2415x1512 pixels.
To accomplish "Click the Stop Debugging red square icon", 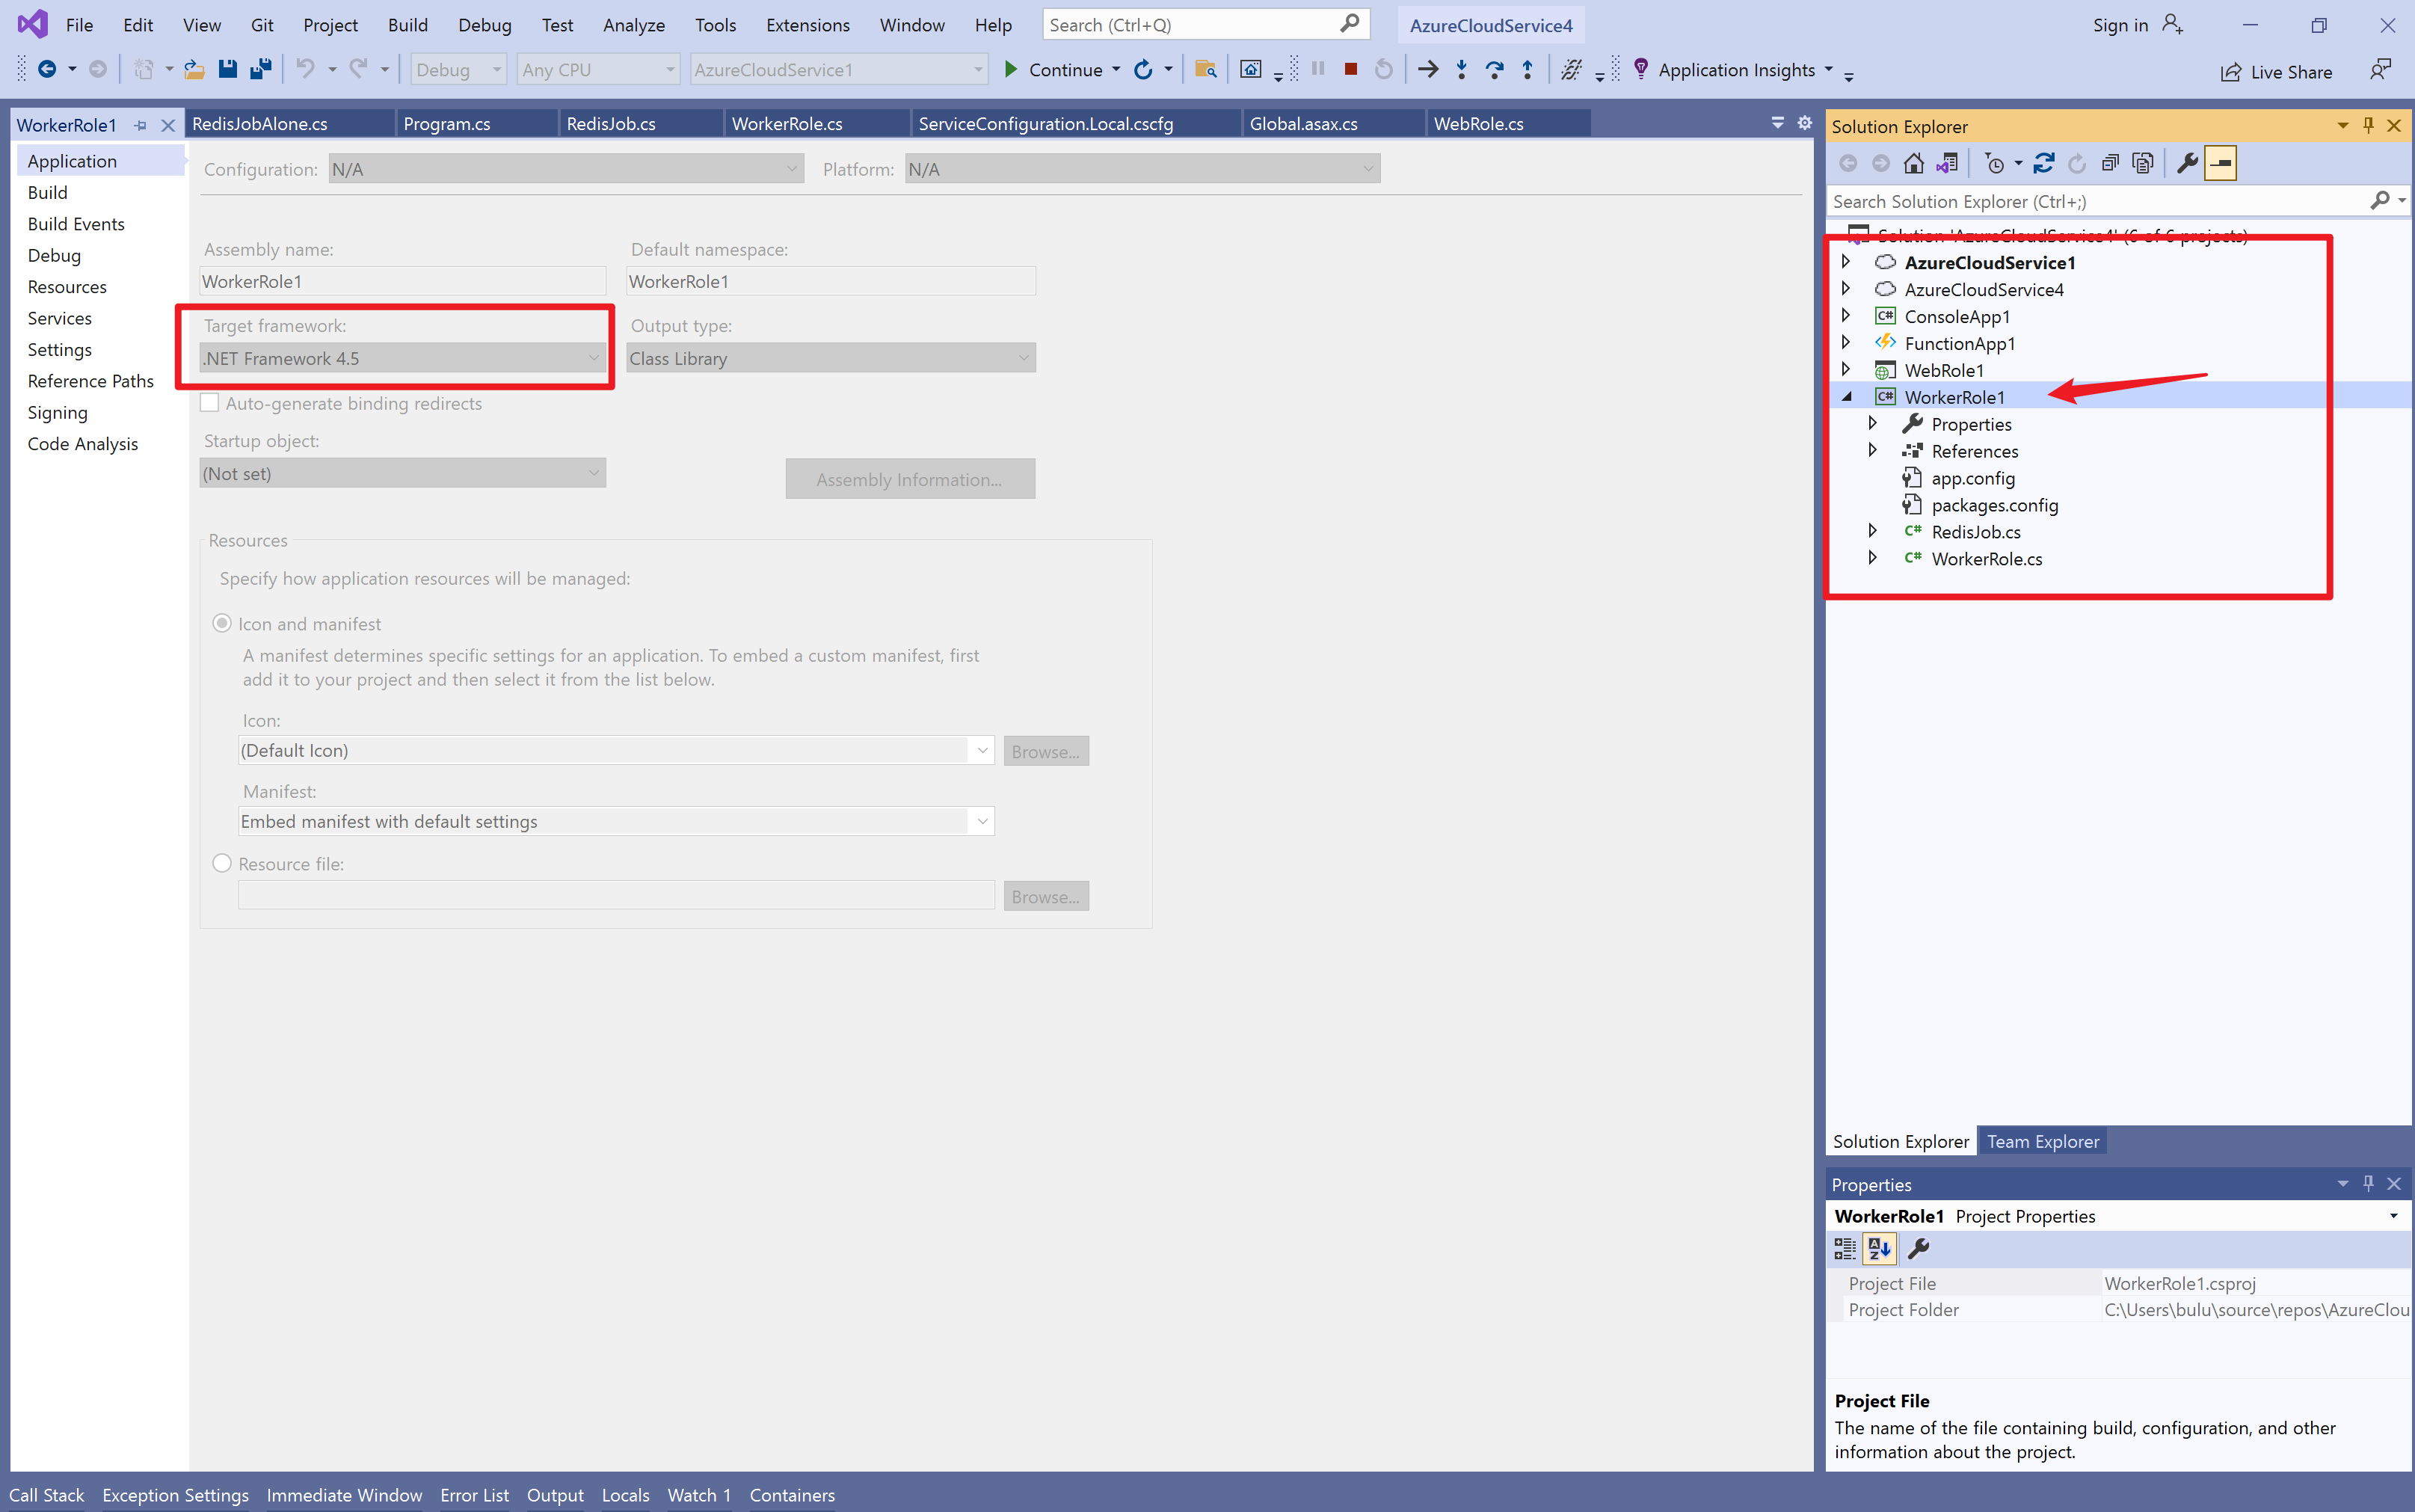I will pos(1350,69).
